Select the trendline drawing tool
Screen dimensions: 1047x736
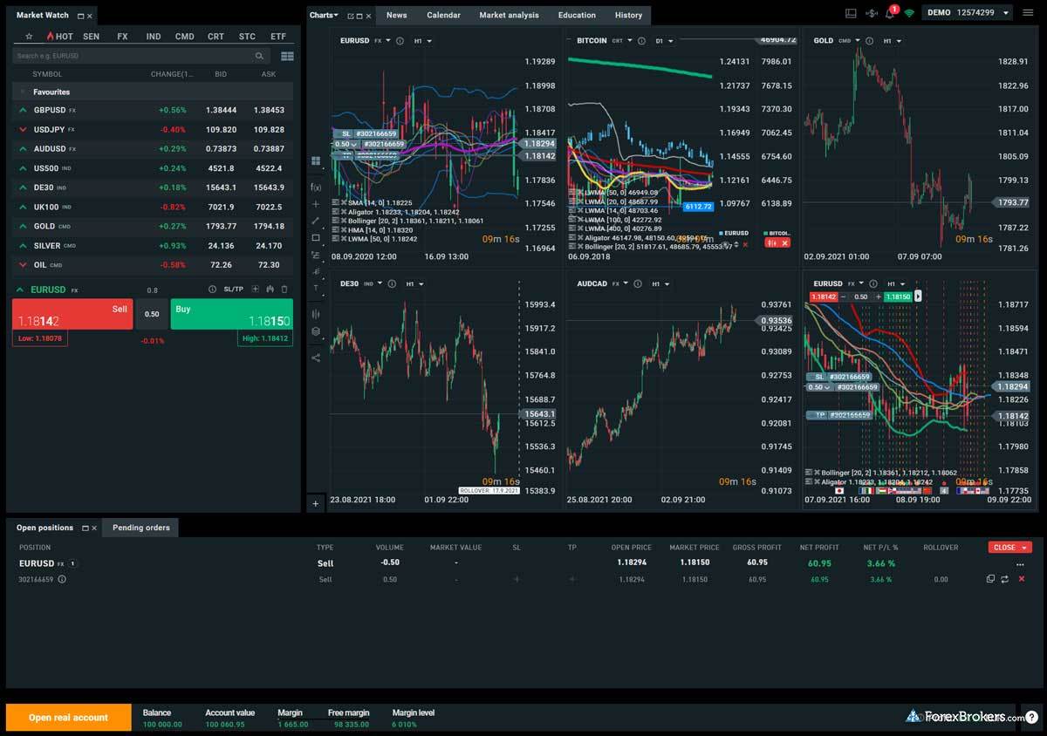316,221
